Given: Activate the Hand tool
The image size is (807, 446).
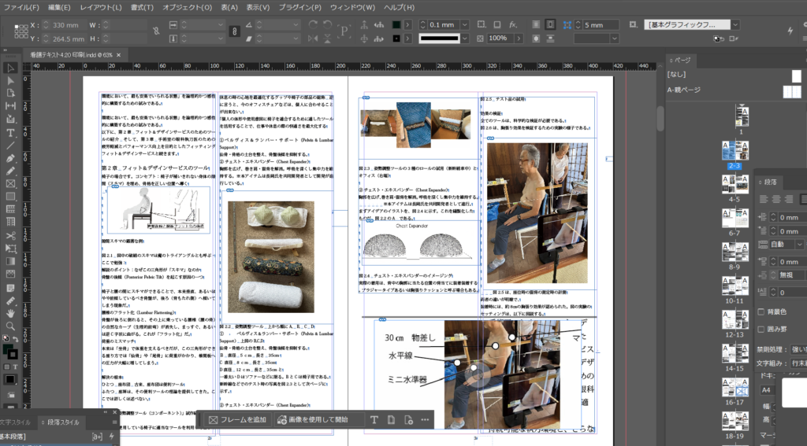Looking at the screenshot, I should click(x=11, y=313).
